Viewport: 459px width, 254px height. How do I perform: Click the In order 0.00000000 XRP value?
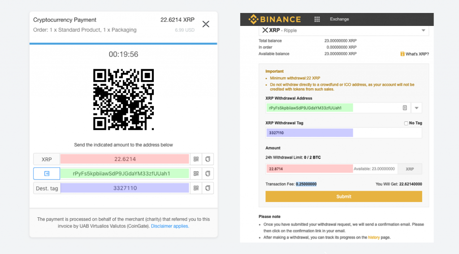click(x=342, y=47)
